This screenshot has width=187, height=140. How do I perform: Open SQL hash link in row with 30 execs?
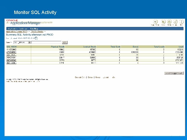(11, 58)
